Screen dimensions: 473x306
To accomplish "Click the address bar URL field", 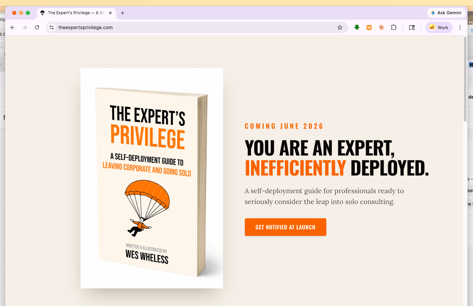I will click(190, 27).
